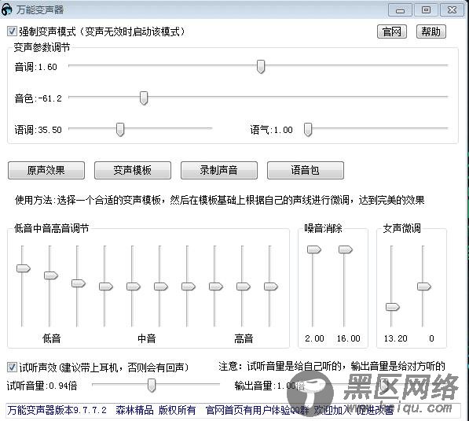Click the 试听音量 volume slider thumb
The image size is (469, 421).
pyautogui.click(x=152, y=385)
